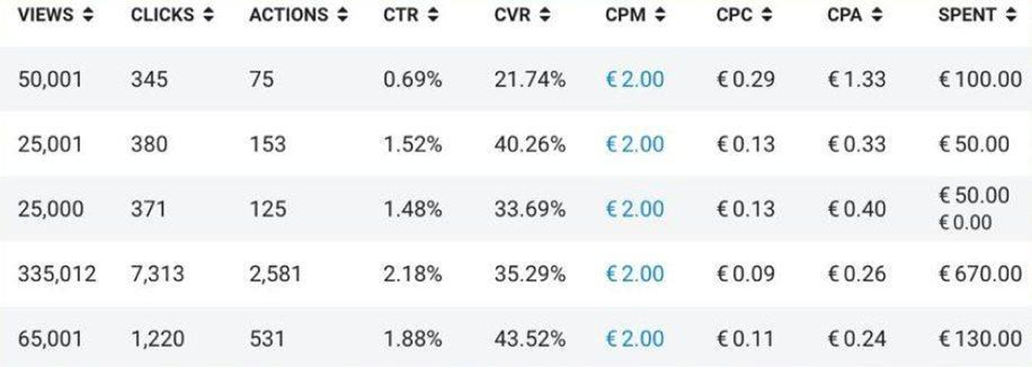Click the sort arrows beside SPENT

[x=1011, y=15]
